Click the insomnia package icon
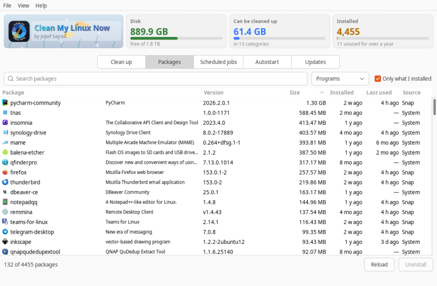The image size is (437, 286). [x=5, y=123]
